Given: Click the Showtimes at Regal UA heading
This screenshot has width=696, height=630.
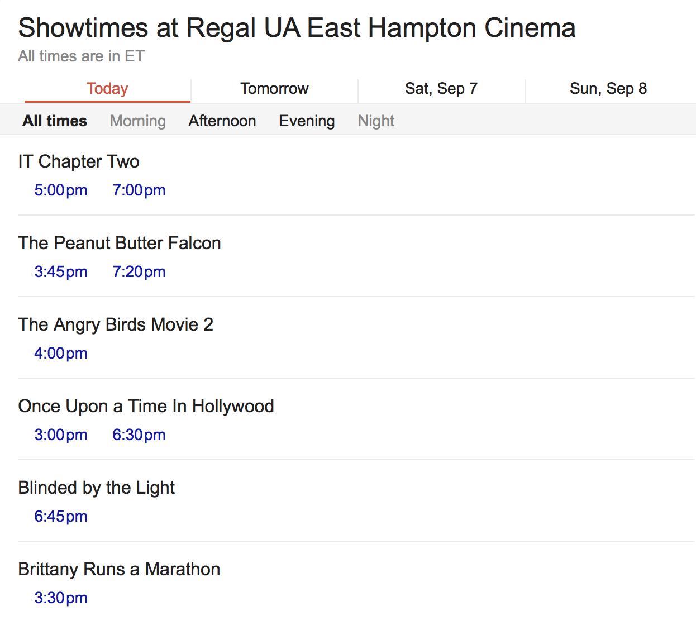Looking at the screenshot, I should (297, 28).
